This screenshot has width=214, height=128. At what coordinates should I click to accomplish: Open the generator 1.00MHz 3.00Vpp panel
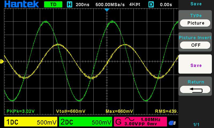tap(140, 122)
